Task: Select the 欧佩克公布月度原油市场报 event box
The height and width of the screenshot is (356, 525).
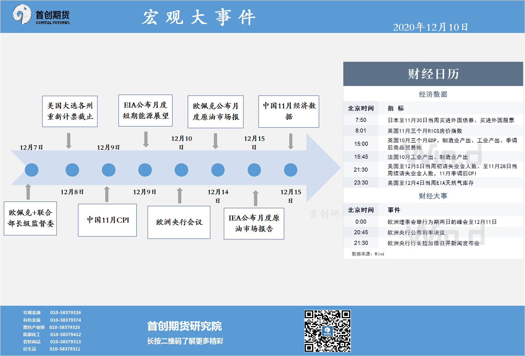Action: 216,112
